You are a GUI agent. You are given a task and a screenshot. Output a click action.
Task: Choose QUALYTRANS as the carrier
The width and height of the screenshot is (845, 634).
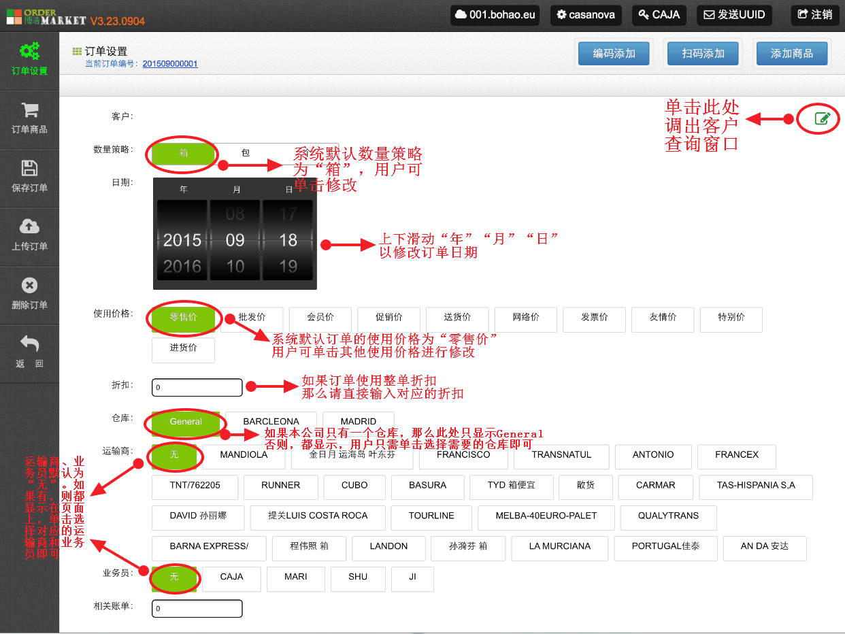668,517
